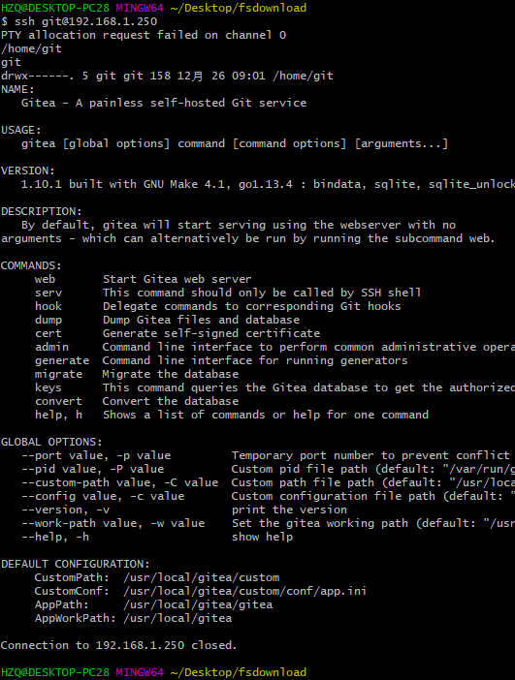Click the 'hook' command entry
This screenshot has width=515, height=680.
click(x=48, y=306)
